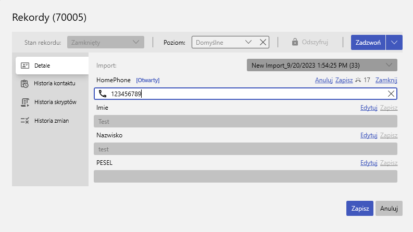Click the attempts counter icon near 17
The width and height of the screenshot is (413, 232).
tap(358, 80)
